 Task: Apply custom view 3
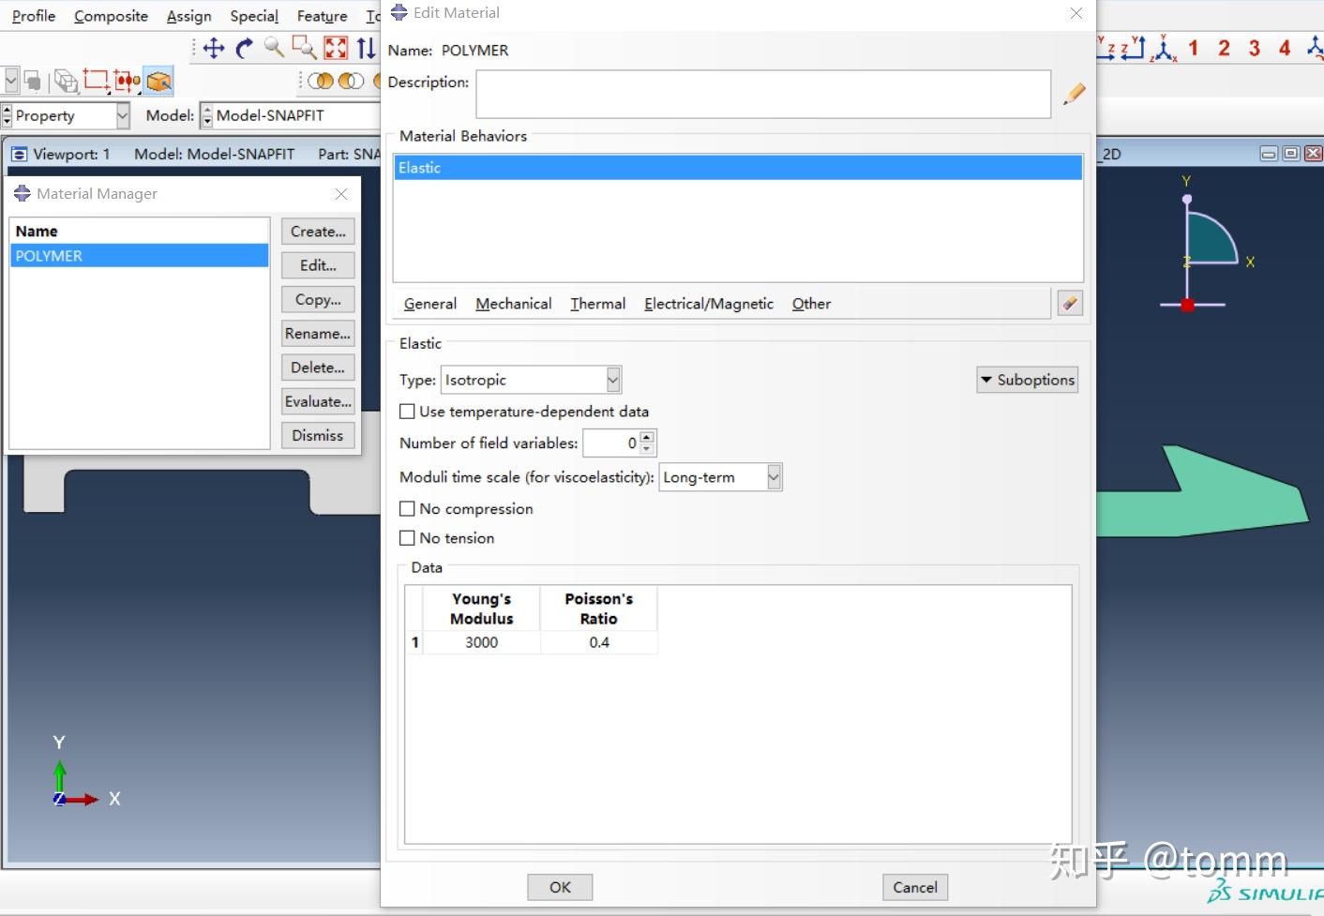coord(1255,48)
